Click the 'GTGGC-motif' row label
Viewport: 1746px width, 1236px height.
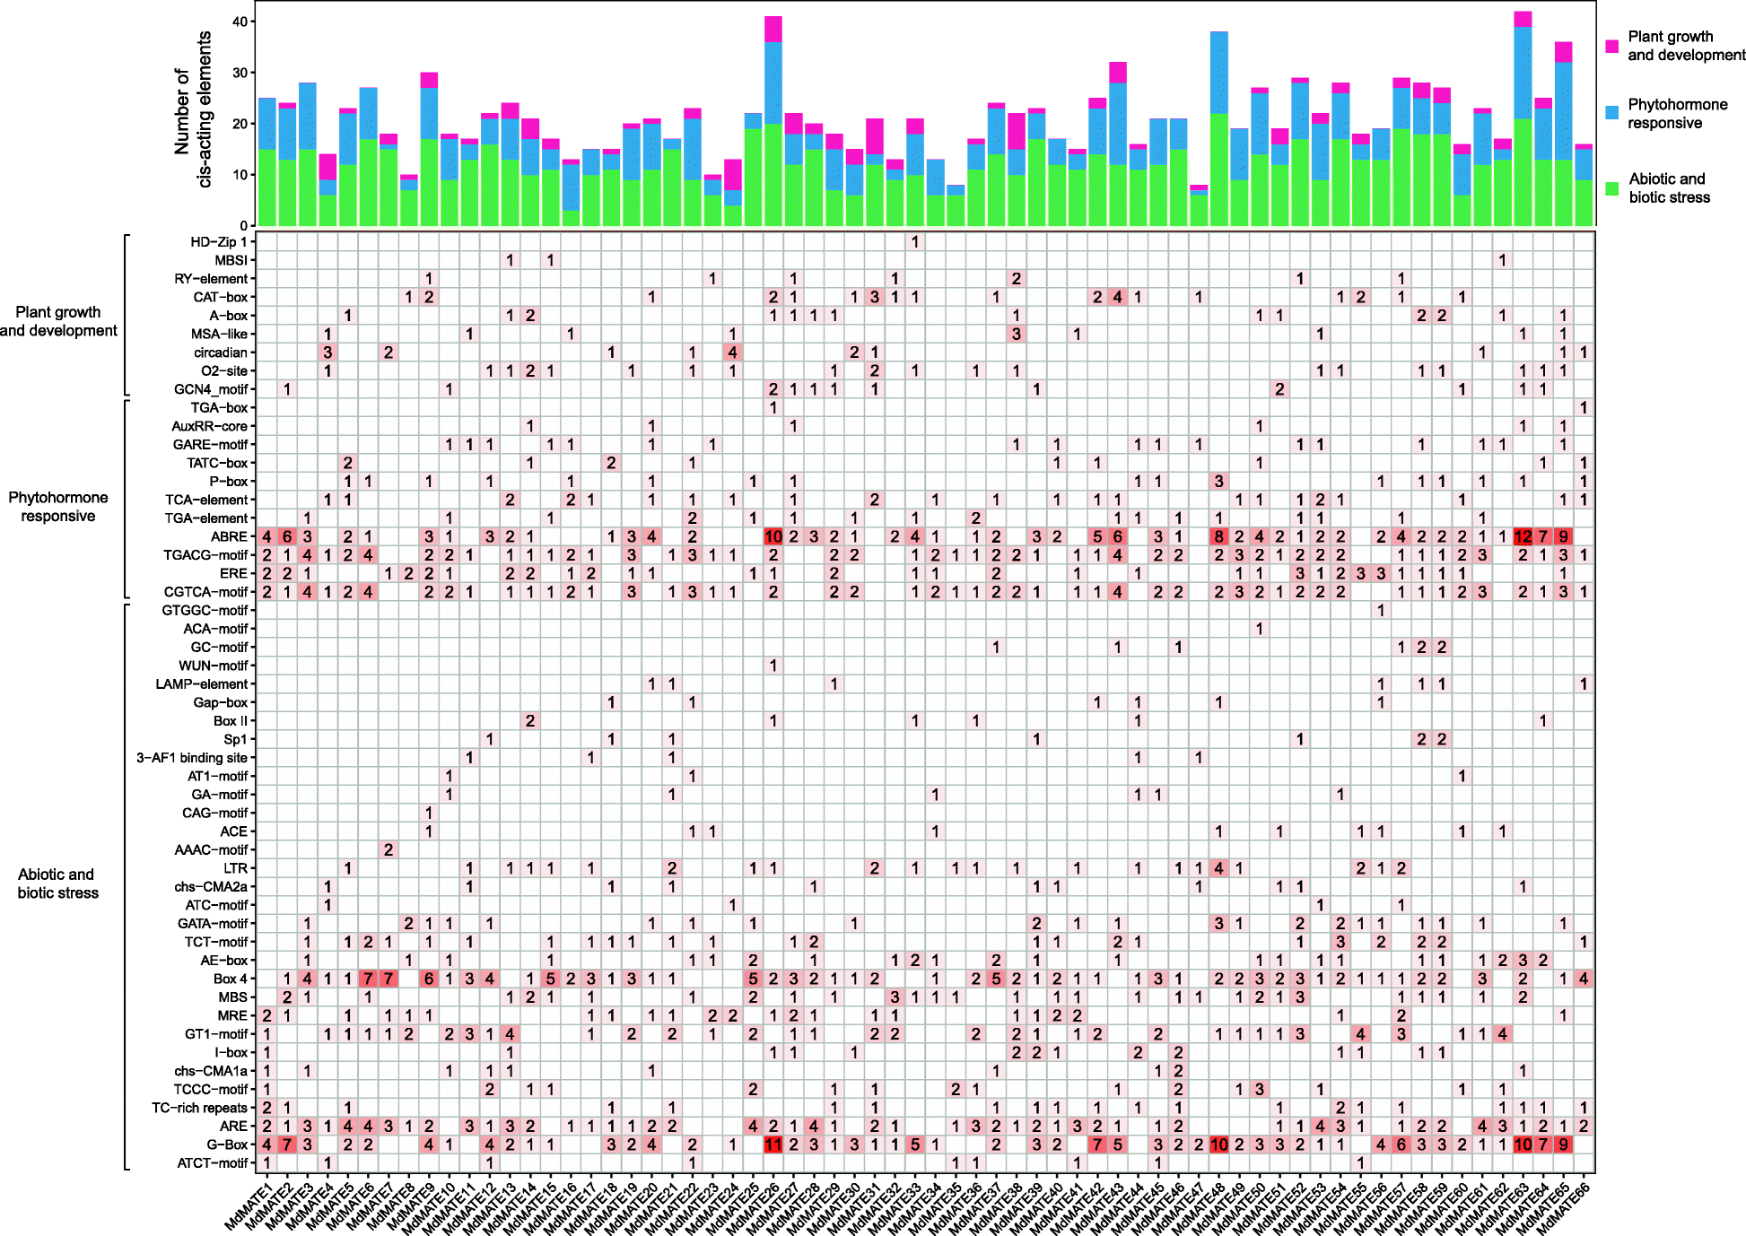coord(204,610)
